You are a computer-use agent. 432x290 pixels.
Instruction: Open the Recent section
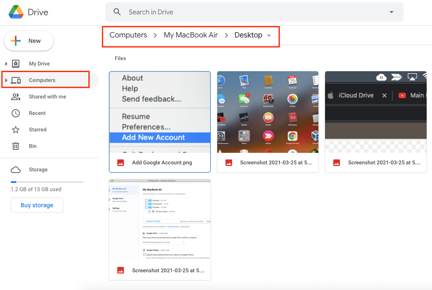click(x=37, y=113)
